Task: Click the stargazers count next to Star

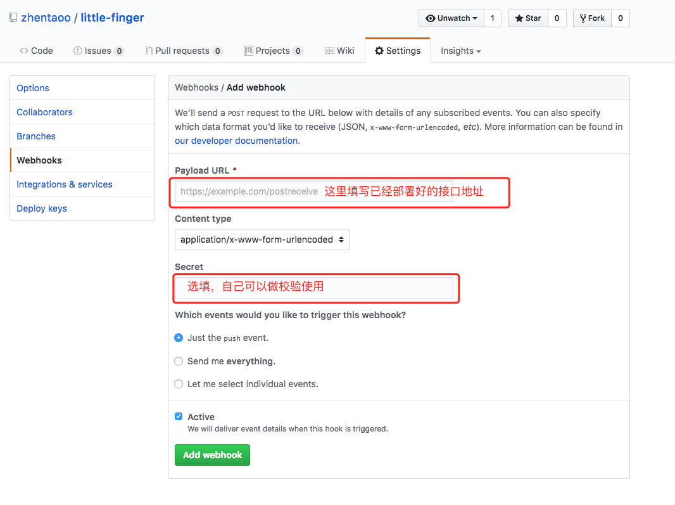Action: coord(557,18)
